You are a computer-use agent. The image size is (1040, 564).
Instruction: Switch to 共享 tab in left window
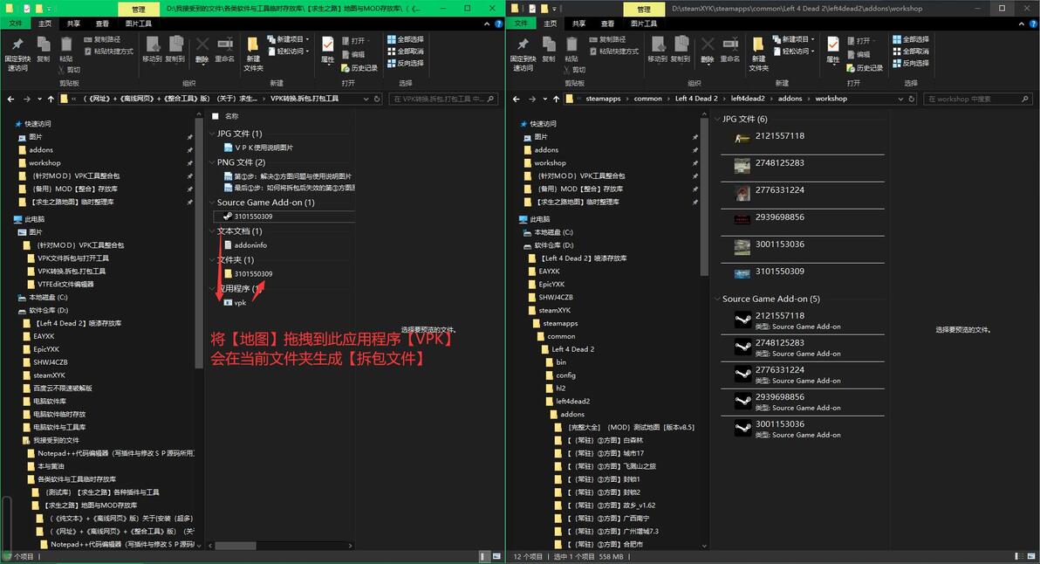pos(73,24)
